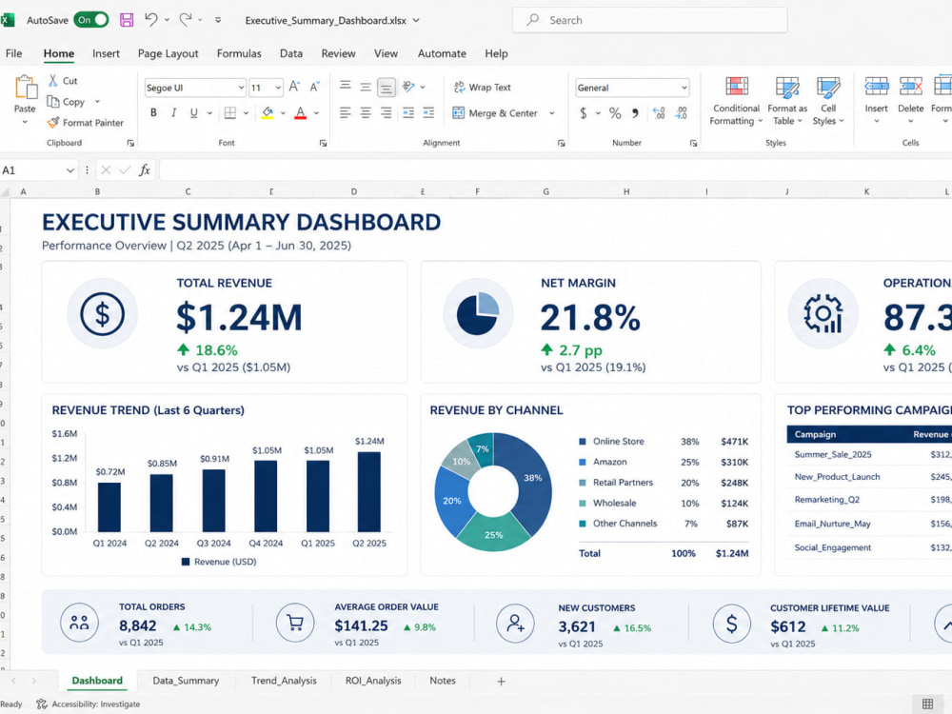Toggle Wrap Text for selected cells
This screenshot has height=714, width=952.
(482, 88)
